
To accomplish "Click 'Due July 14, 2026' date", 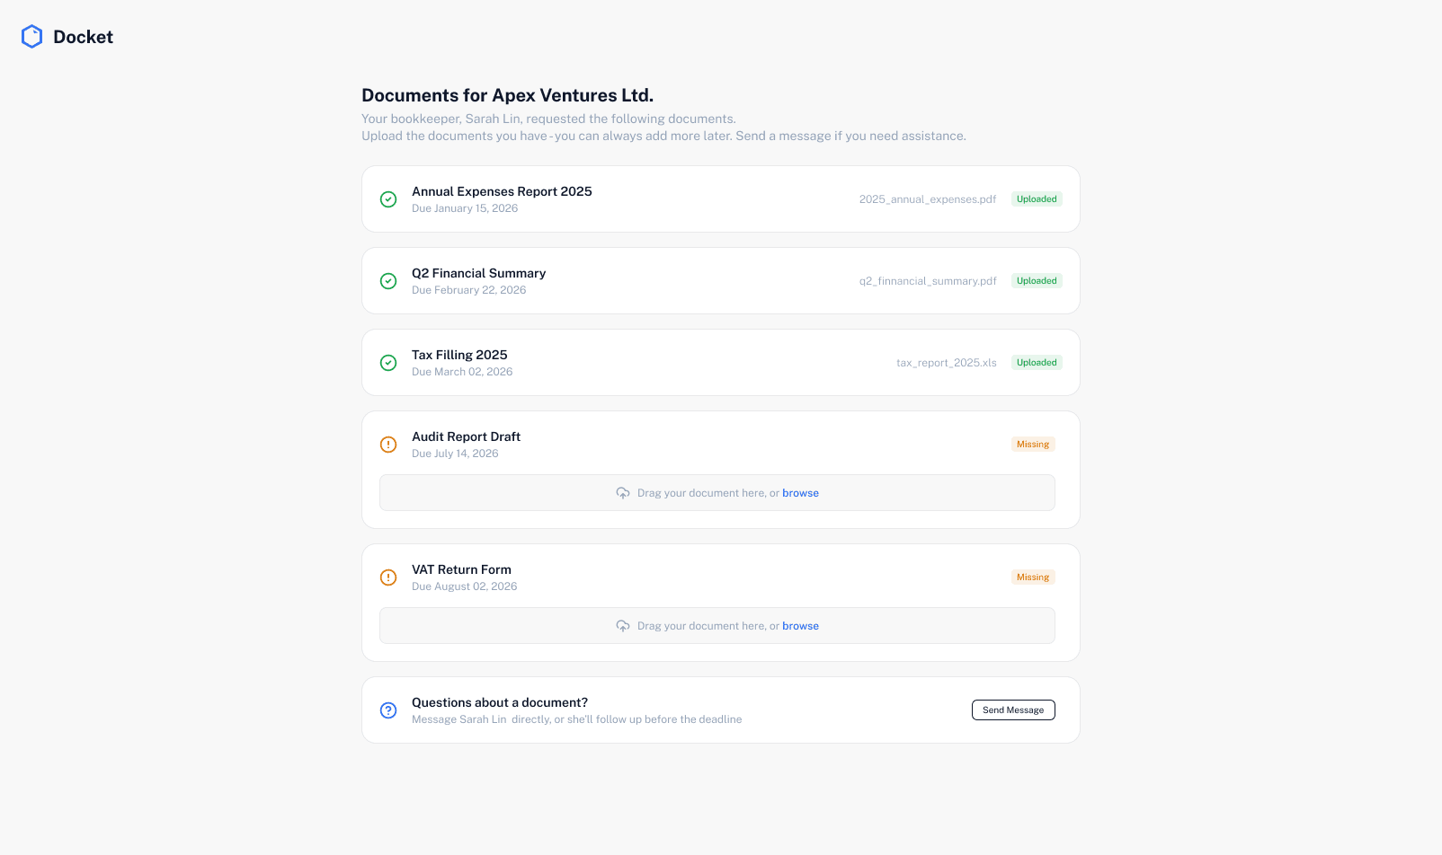I will point(455,454).
